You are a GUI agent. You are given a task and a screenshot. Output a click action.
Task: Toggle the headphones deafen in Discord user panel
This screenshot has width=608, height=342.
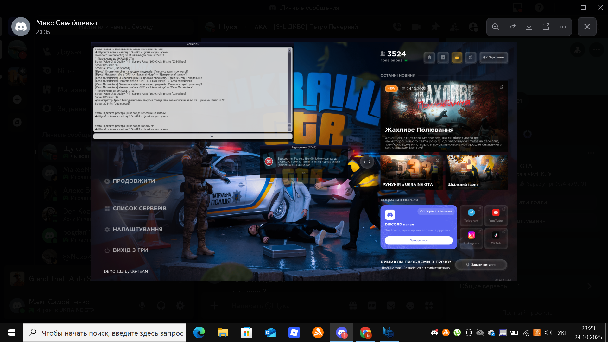click(161, 306)
